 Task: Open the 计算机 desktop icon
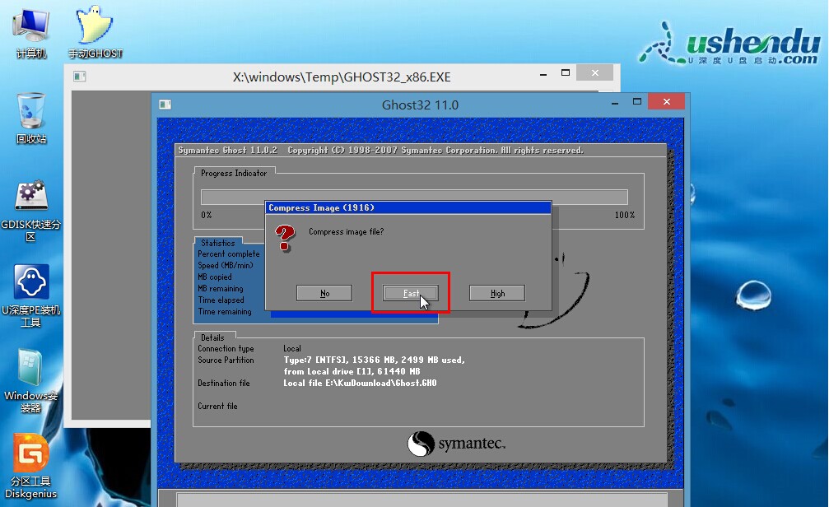(x=31, y=32)
